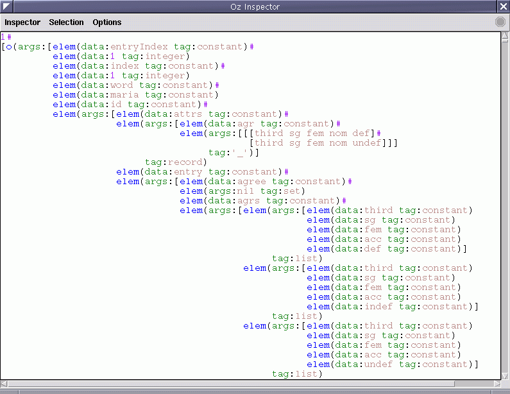Click the 'agree' data value

click(x=251, y=182)
